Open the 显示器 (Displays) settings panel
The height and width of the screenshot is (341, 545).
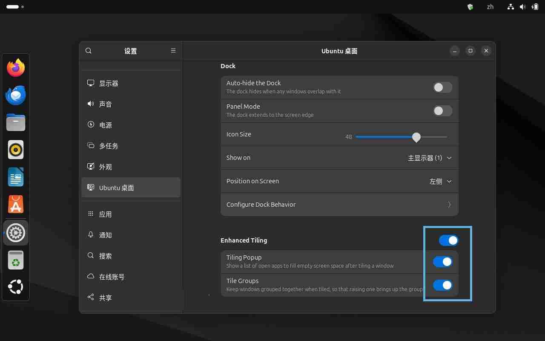coord(109,83)
